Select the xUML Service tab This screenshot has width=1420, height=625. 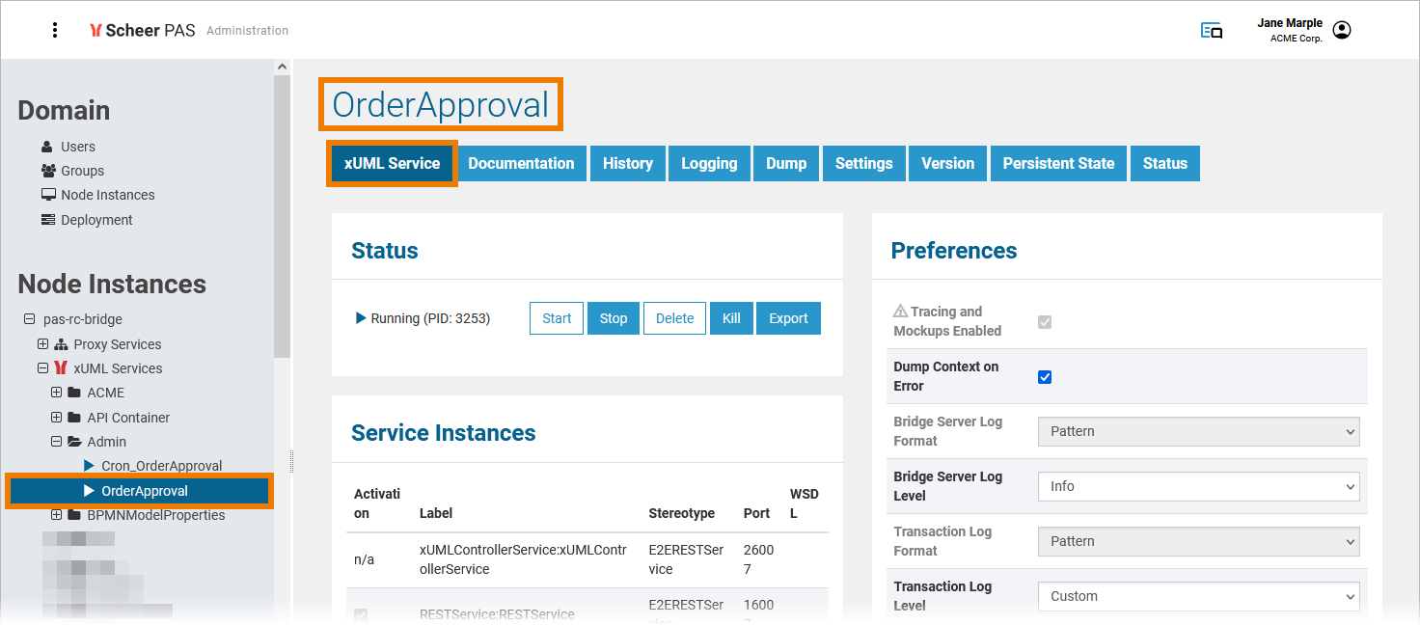pyautogui.click(x=392, y=163)
